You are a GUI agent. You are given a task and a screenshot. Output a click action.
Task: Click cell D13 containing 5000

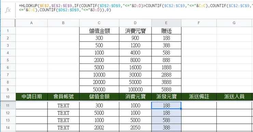click(135, 120)
